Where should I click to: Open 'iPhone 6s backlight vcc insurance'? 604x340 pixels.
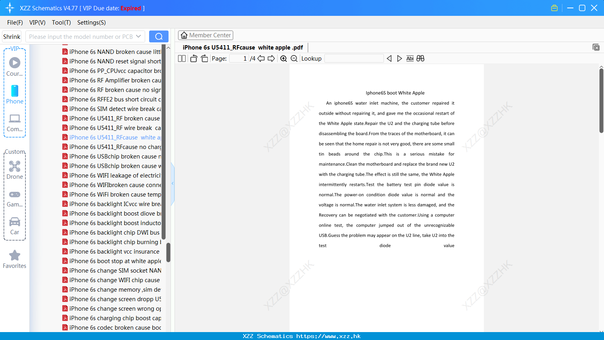(x=114, y=251)
